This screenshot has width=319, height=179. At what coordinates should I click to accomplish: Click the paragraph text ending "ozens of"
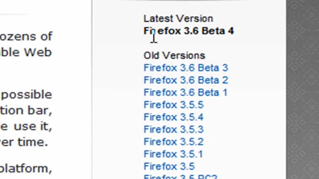(x=26, y=36)
